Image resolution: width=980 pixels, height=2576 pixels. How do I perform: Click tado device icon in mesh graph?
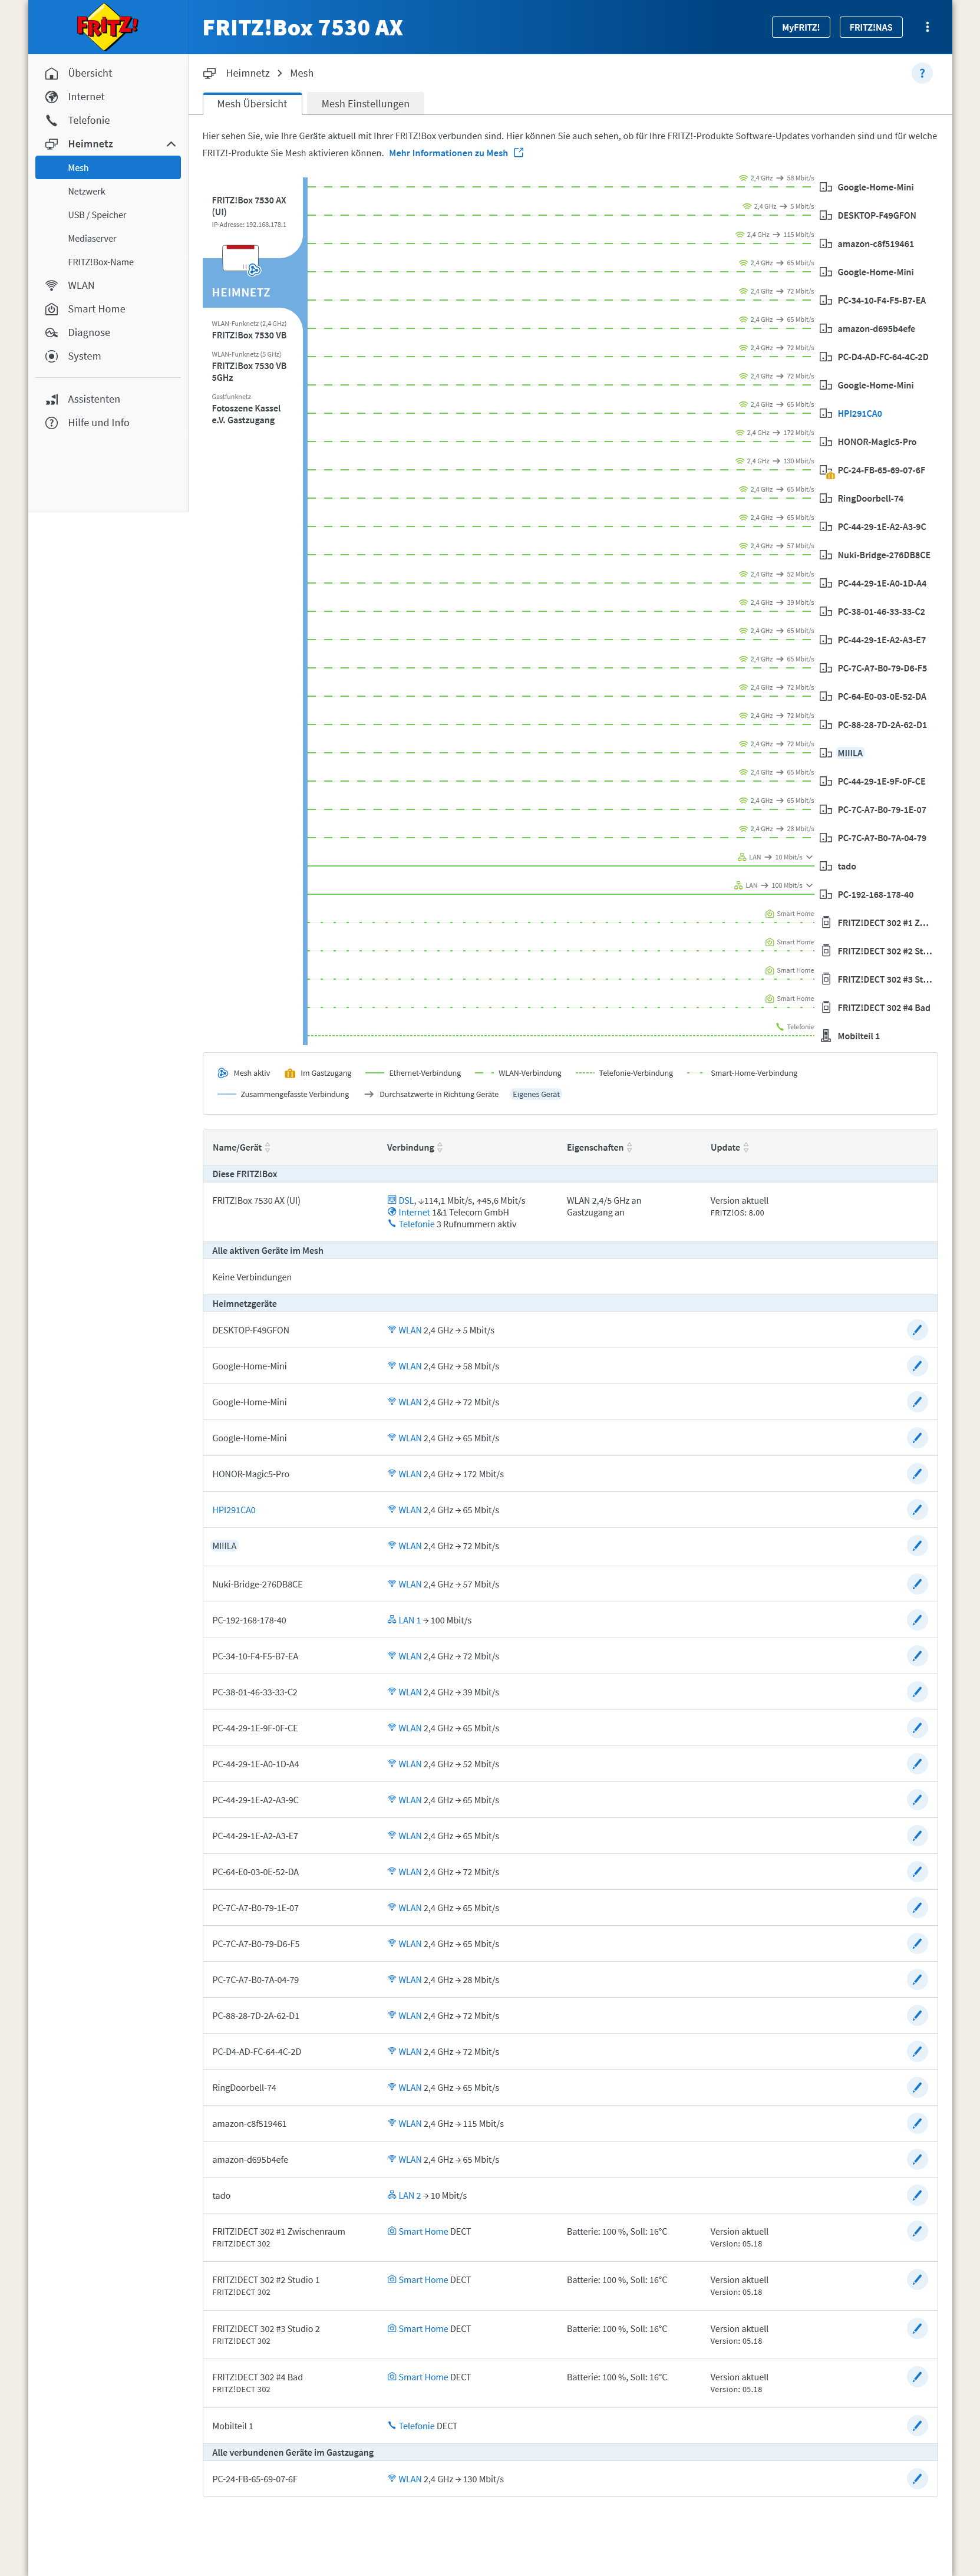click(x=826, y=867)
